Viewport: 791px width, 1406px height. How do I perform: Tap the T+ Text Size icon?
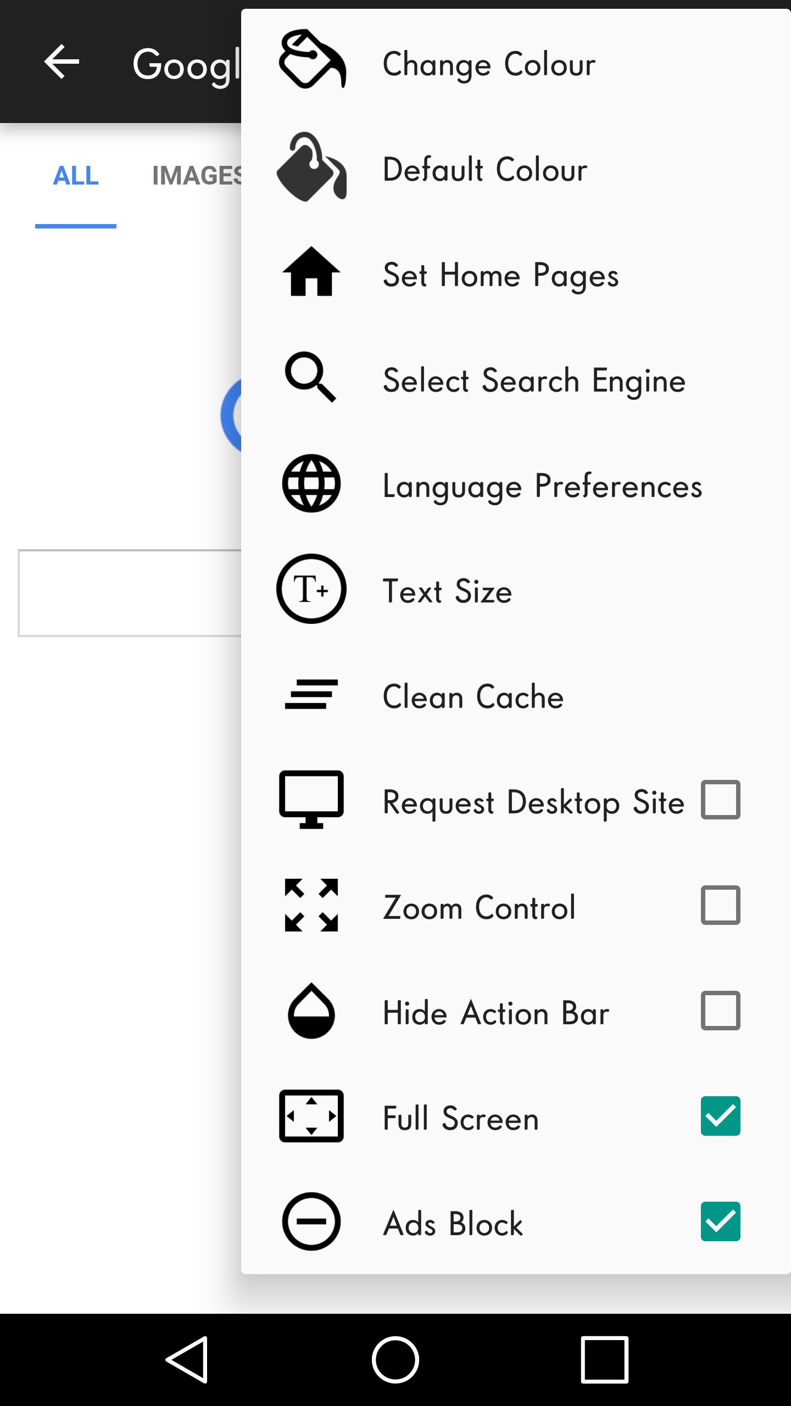pos(311,589)
